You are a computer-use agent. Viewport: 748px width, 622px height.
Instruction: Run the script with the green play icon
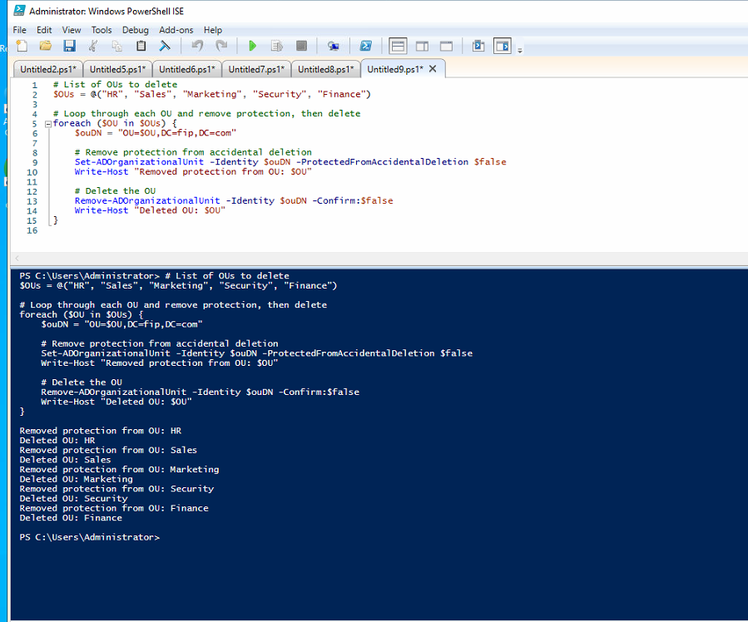click(252, 46)
